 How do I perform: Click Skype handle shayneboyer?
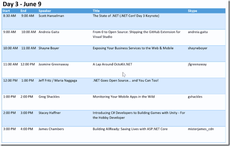198,48
